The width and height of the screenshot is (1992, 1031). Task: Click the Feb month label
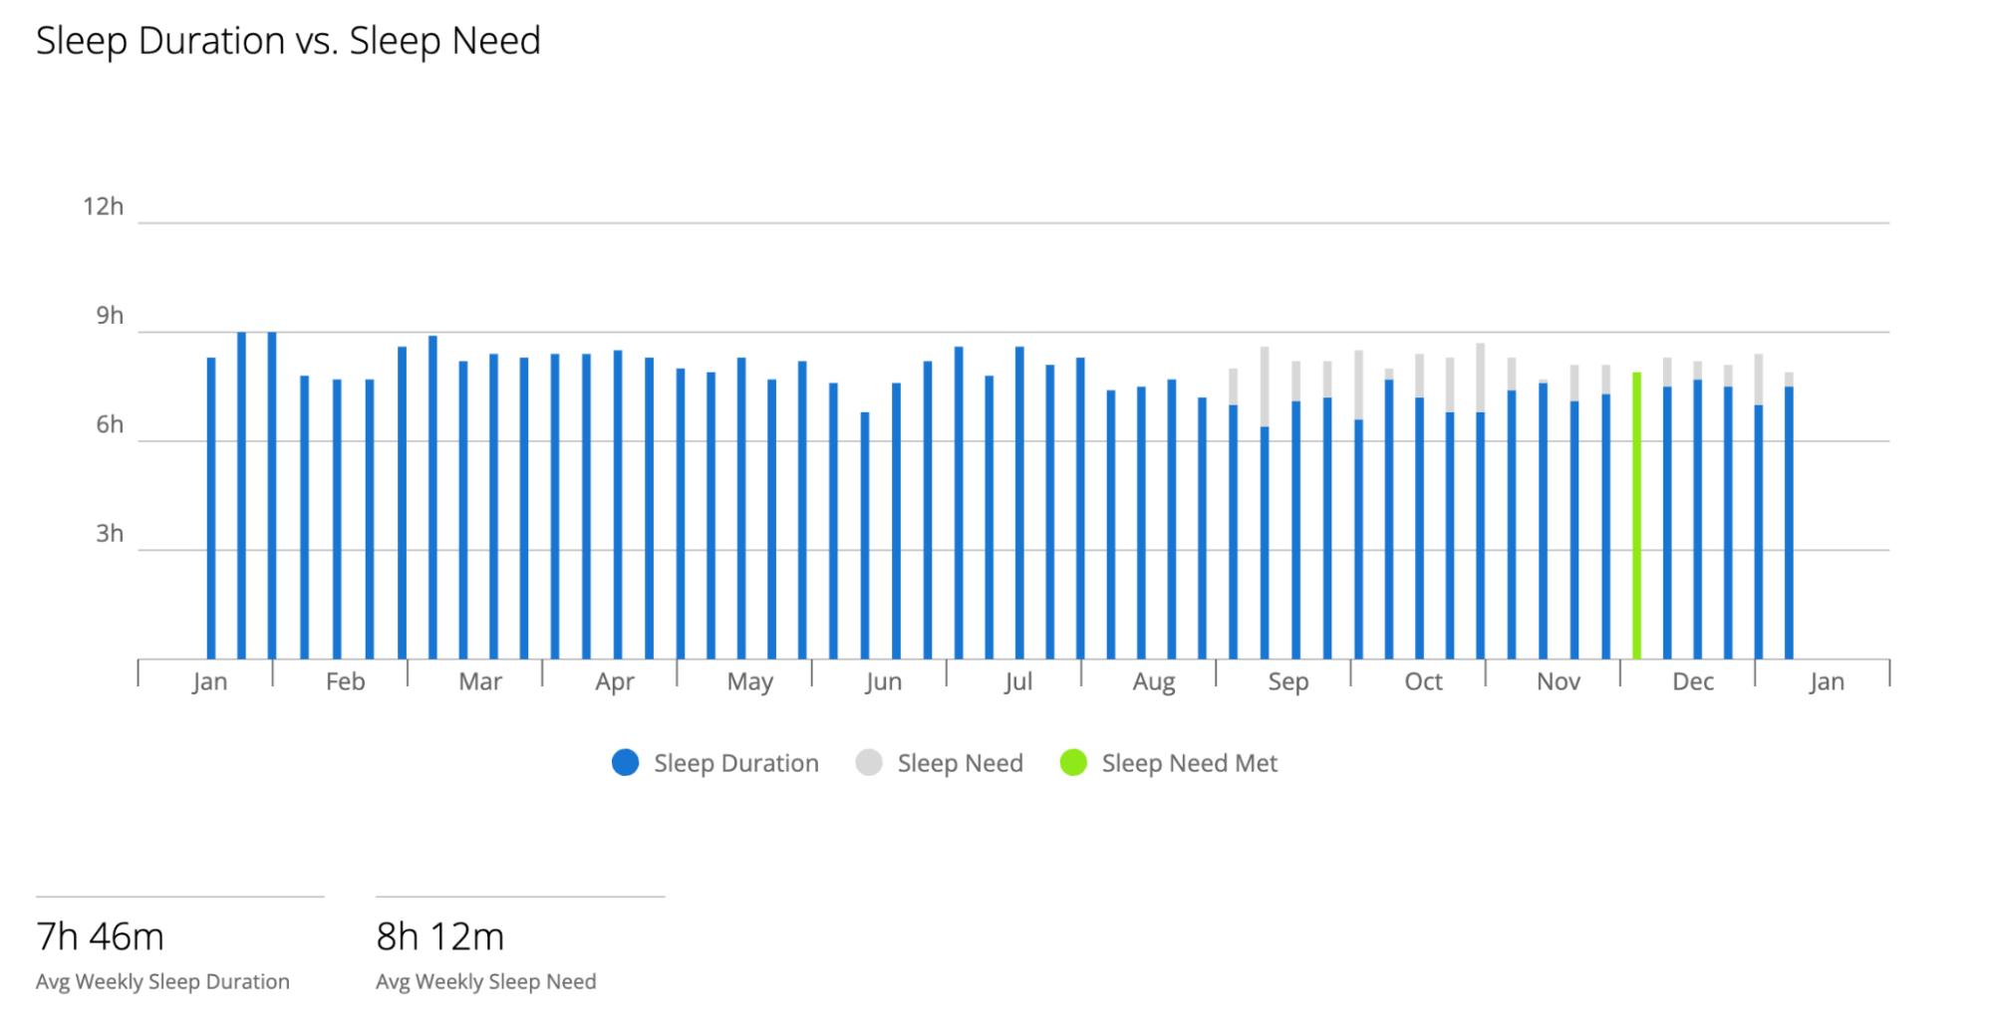tap(345, 682)
